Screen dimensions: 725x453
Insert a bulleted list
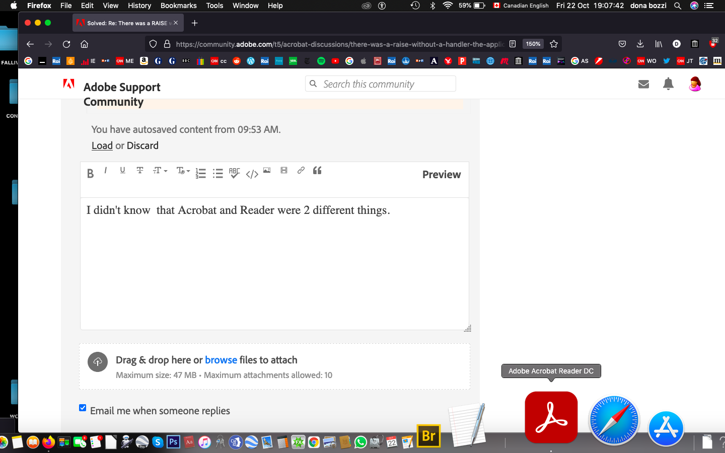217,174
